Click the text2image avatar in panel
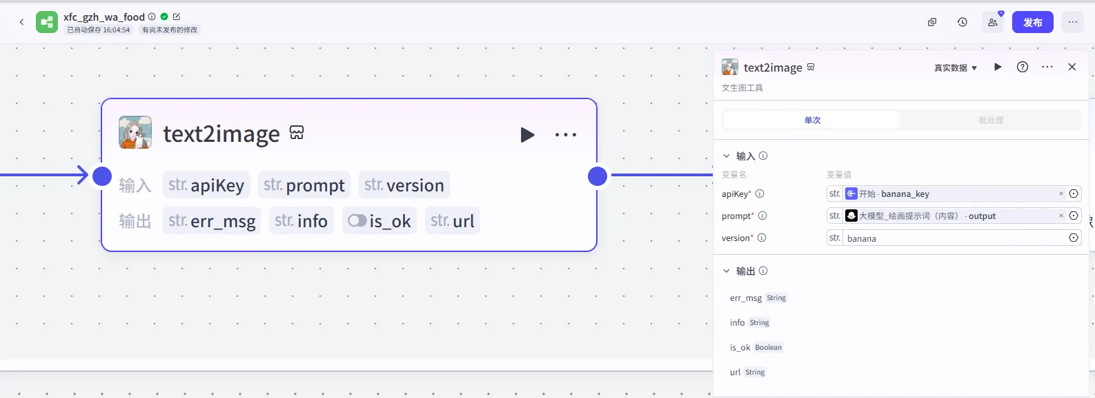The width and height of the screenshot is (1095, 398). tap(730, 67)
